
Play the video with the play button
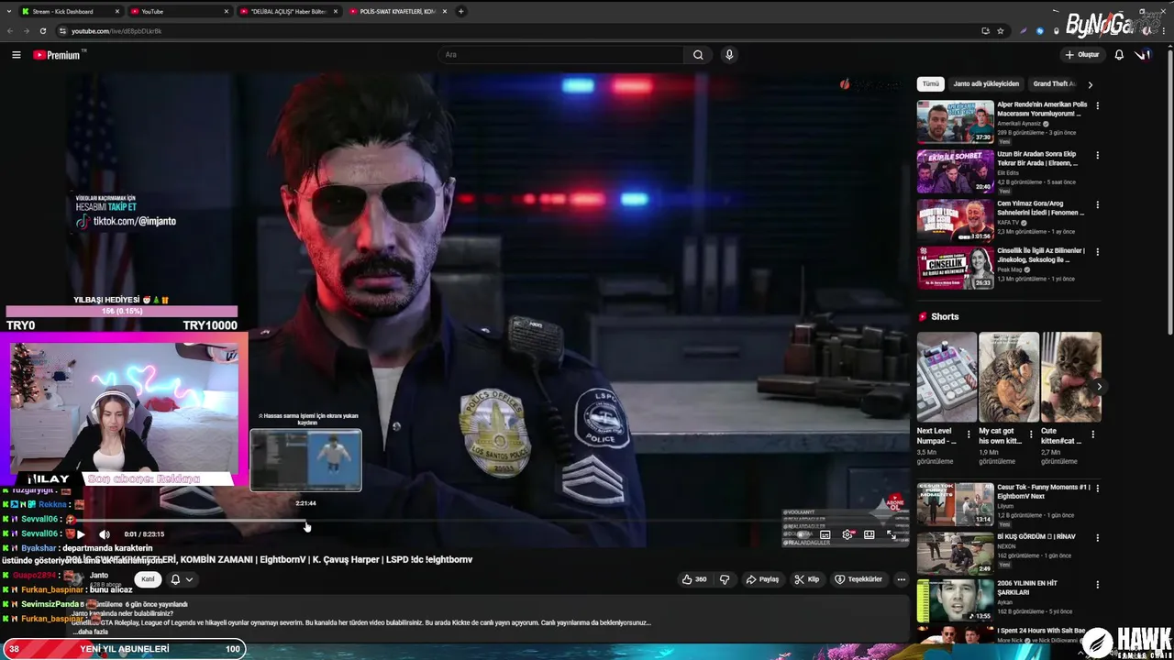coord(81,534)
